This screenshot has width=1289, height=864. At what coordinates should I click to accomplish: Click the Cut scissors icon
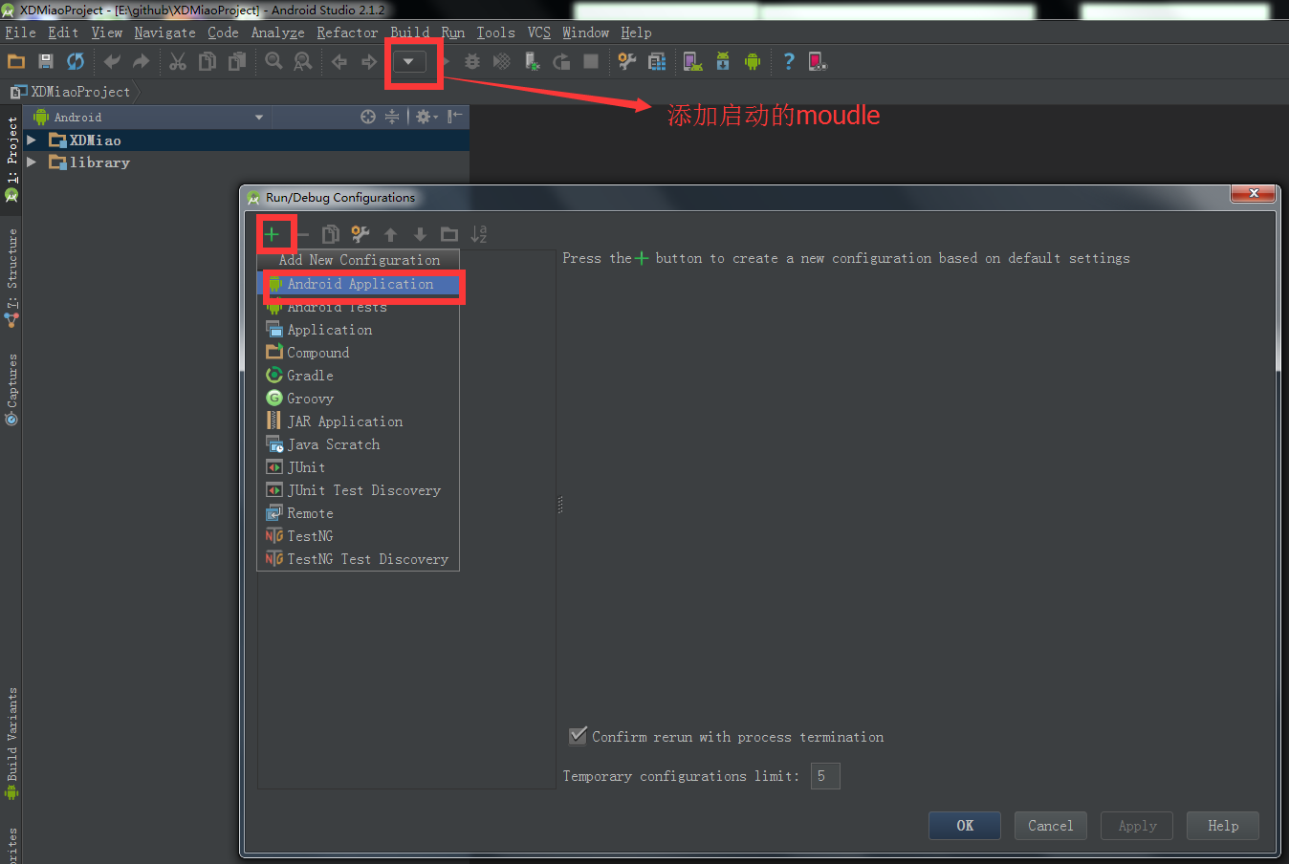(x=178, y=62)
